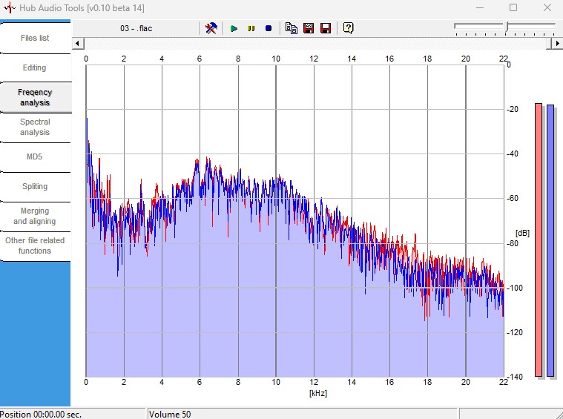Stop playback with the blue stop icon
Image resolution: width=563 pixels, height=419 pixels.
pyautogui.click(x=269, y=28)
